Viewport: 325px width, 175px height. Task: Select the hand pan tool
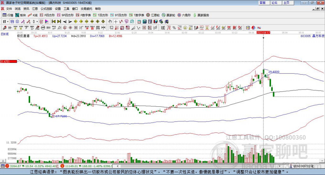pyautogui.click(x=110, y=22)
